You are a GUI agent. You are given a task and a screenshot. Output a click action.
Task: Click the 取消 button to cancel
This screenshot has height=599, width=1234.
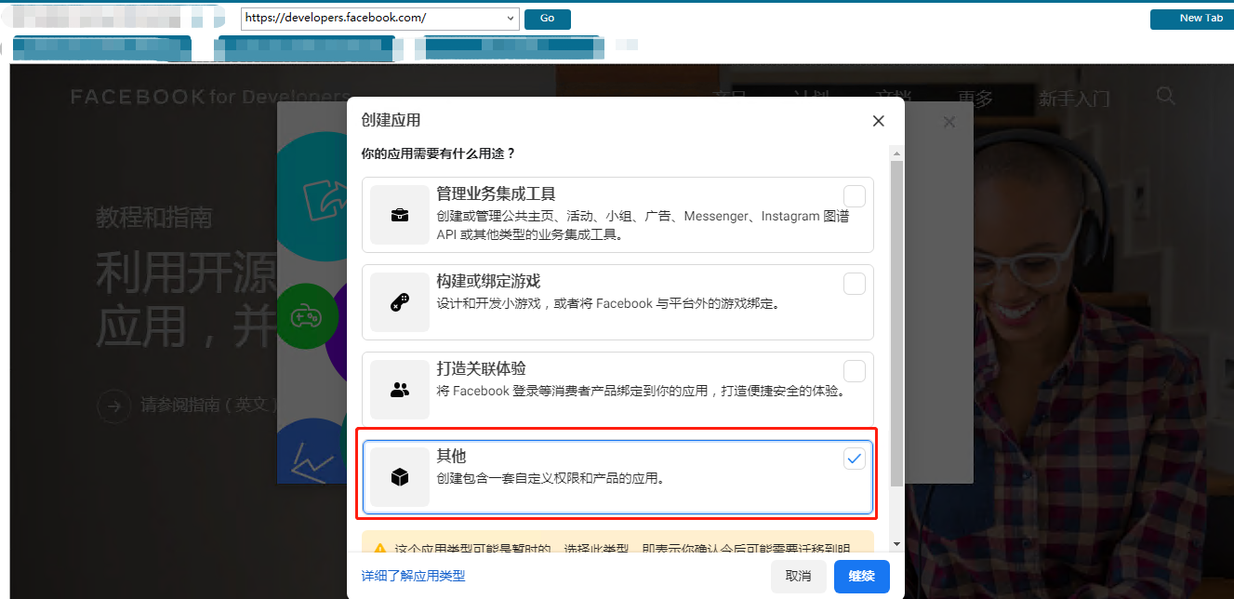798,576
